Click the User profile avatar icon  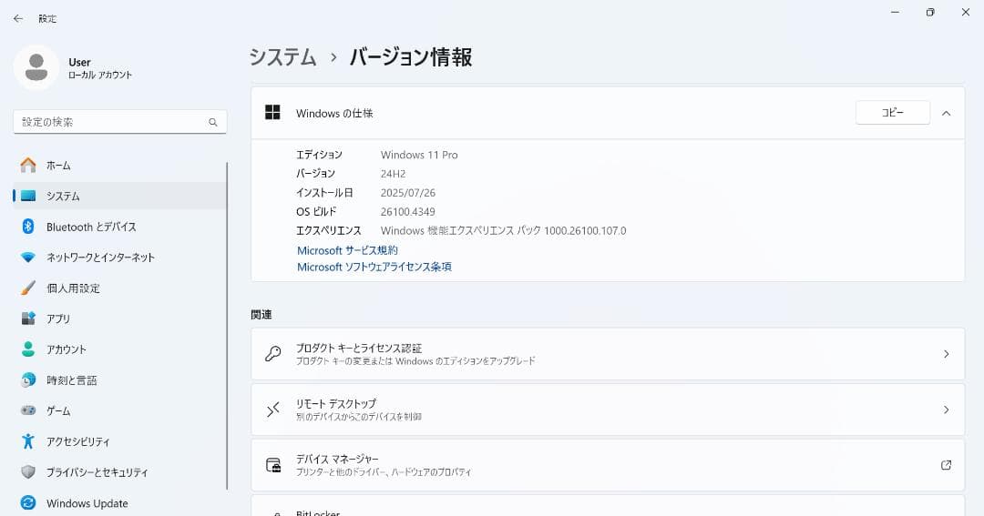pos(36,67)
